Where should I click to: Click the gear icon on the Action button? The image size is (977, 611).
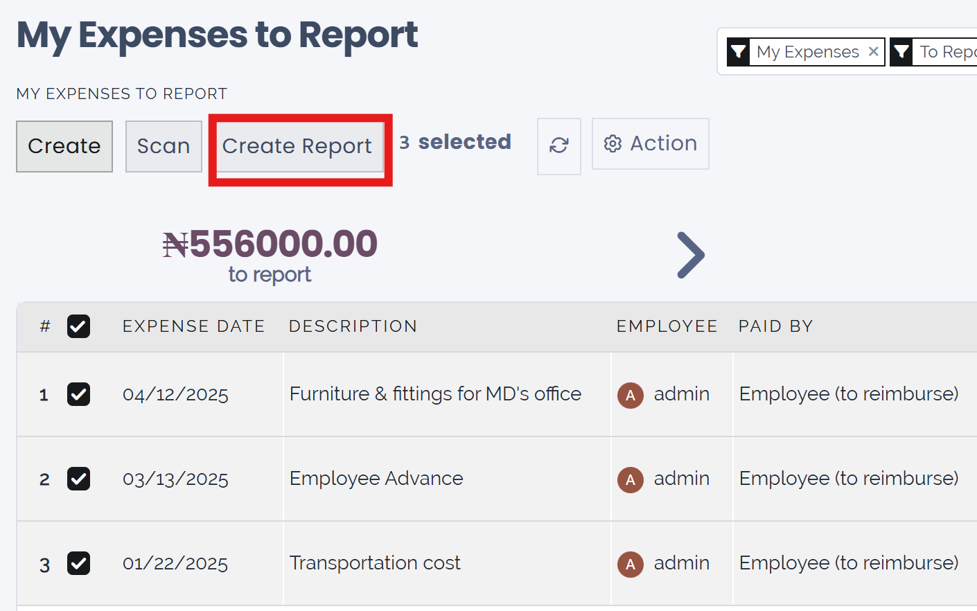(613, 143)
